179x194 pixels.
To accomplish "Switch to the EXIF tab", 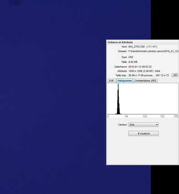I will click(x=111, y=81).
